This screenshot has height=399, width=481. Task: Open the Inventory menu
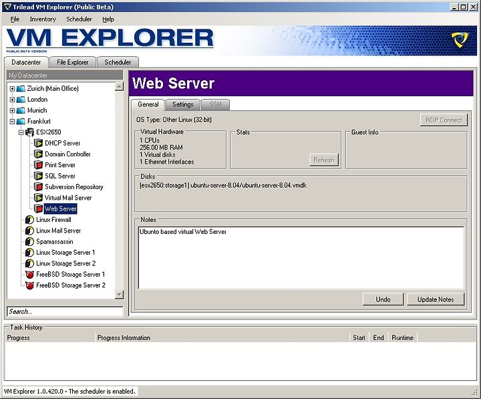(43, 19)
